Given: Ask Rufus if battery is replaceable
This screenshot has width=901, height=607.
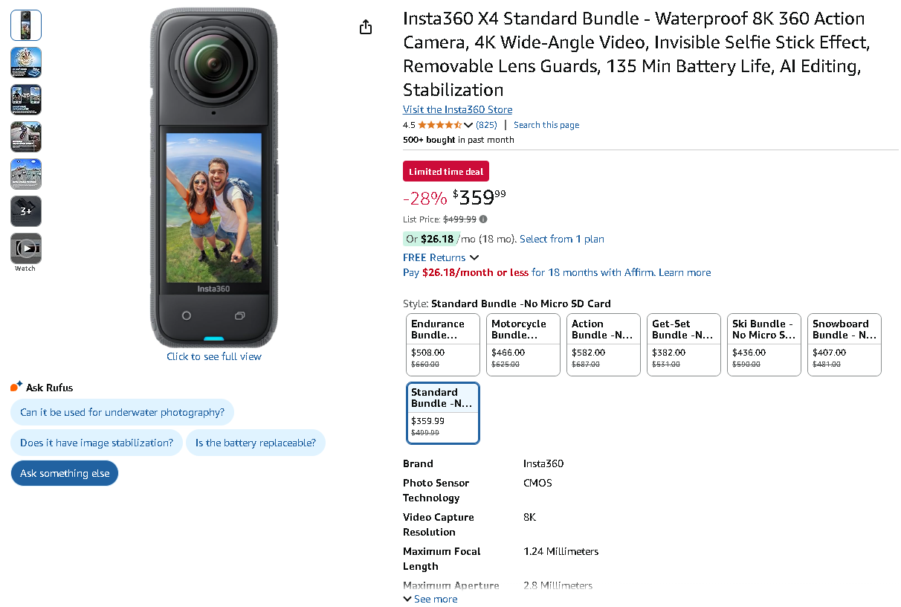Looking at the screenshot, I should click(x=255, y=443).
